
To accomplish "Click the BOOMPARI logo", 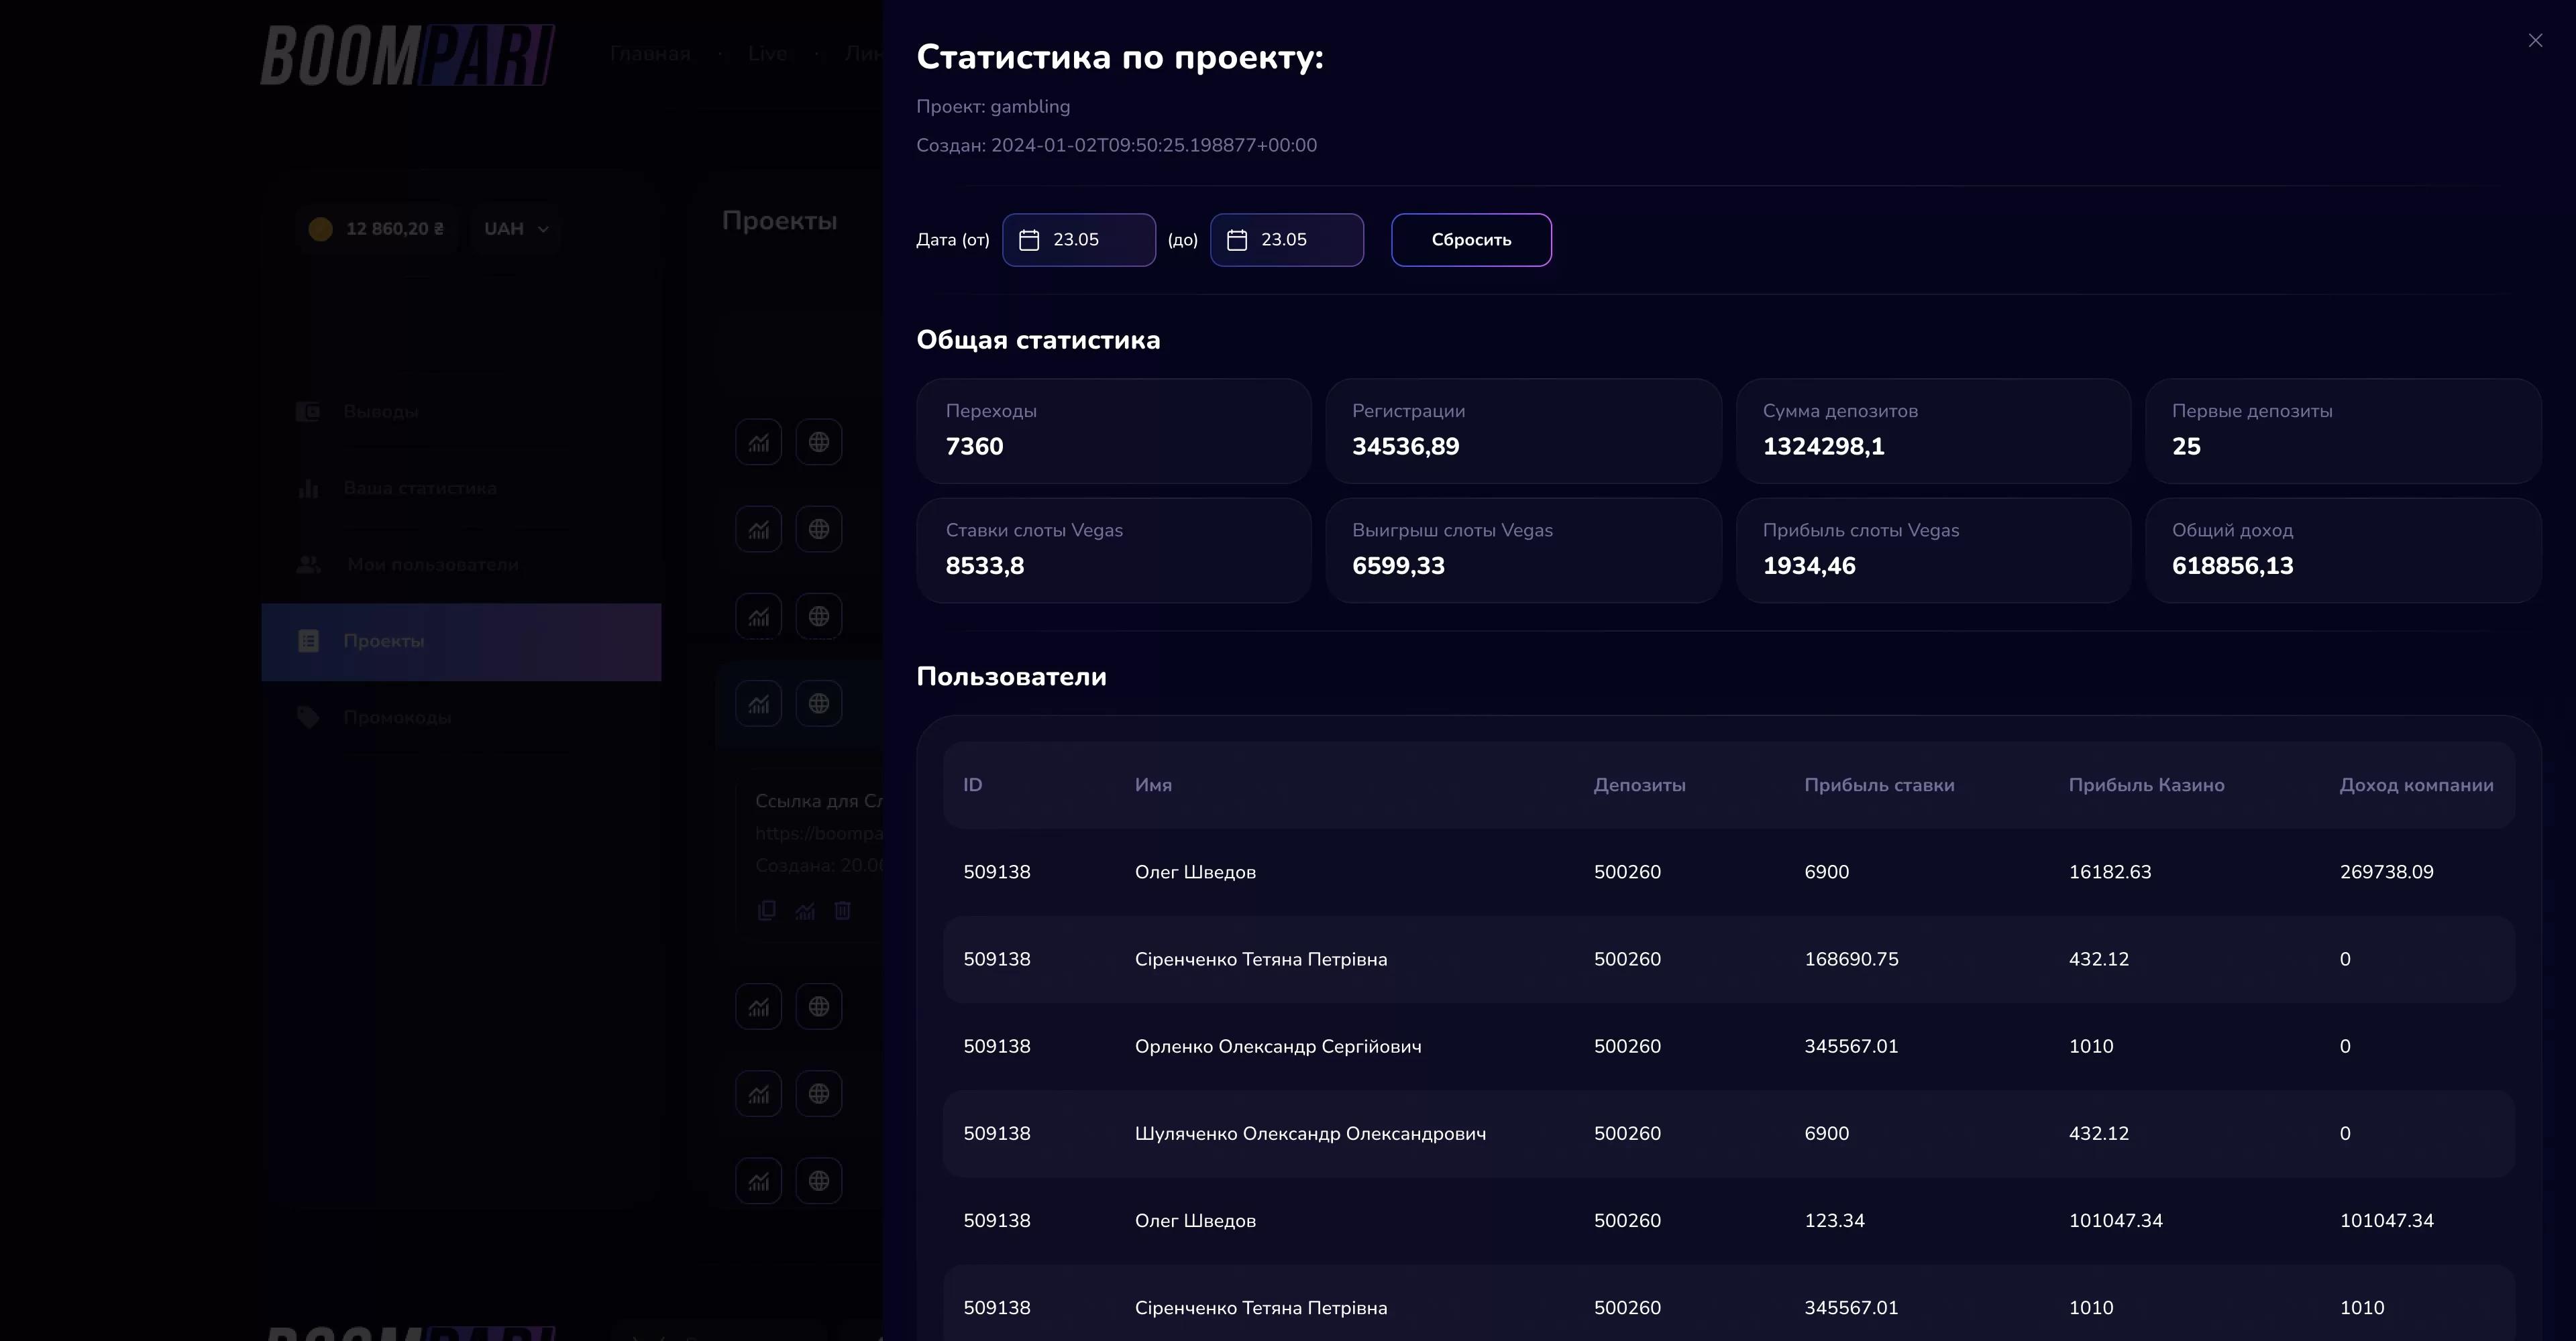I will click(408, 55).
